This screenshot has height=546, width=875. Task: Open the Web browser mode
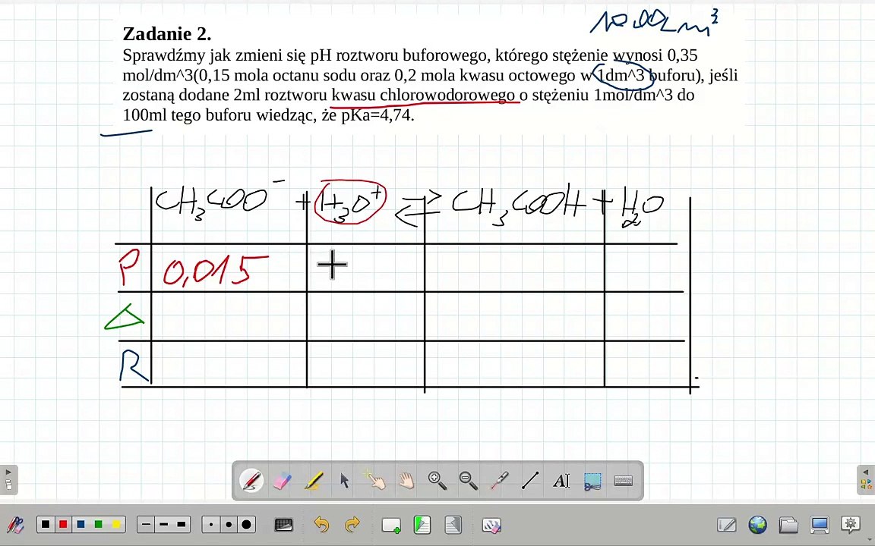point(758,525)
